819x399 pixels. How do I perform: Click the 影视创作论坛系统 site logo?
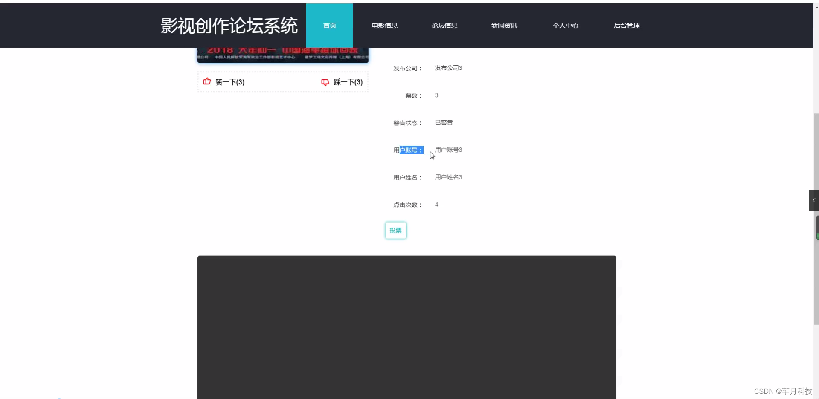[x=228, y=25]
